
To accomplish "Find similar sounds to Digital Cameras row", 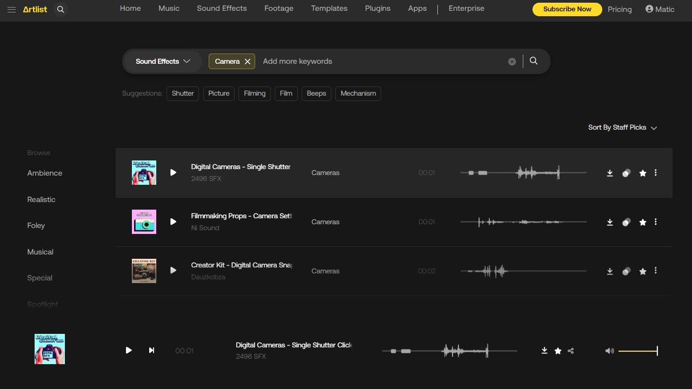I will [626, 173].
